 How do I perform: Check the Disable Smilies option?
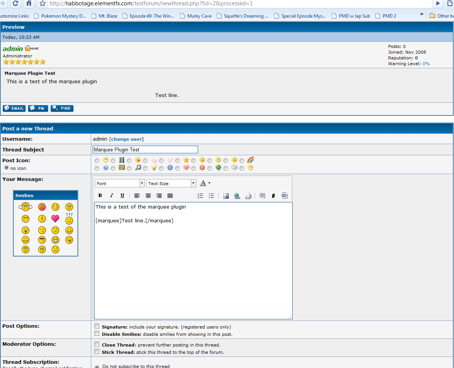pos(97,333)
